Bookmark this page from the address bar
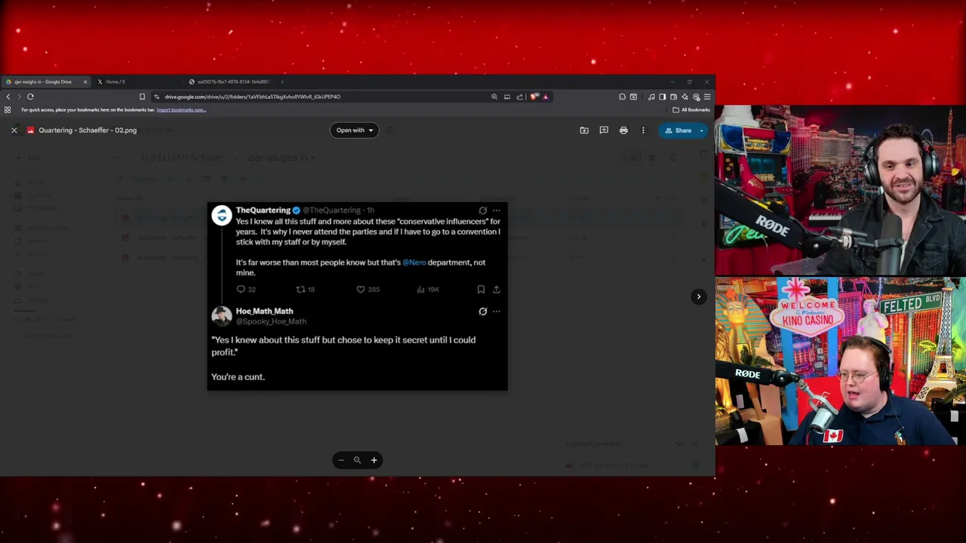966x543 pixels. (x=142, y=97)
